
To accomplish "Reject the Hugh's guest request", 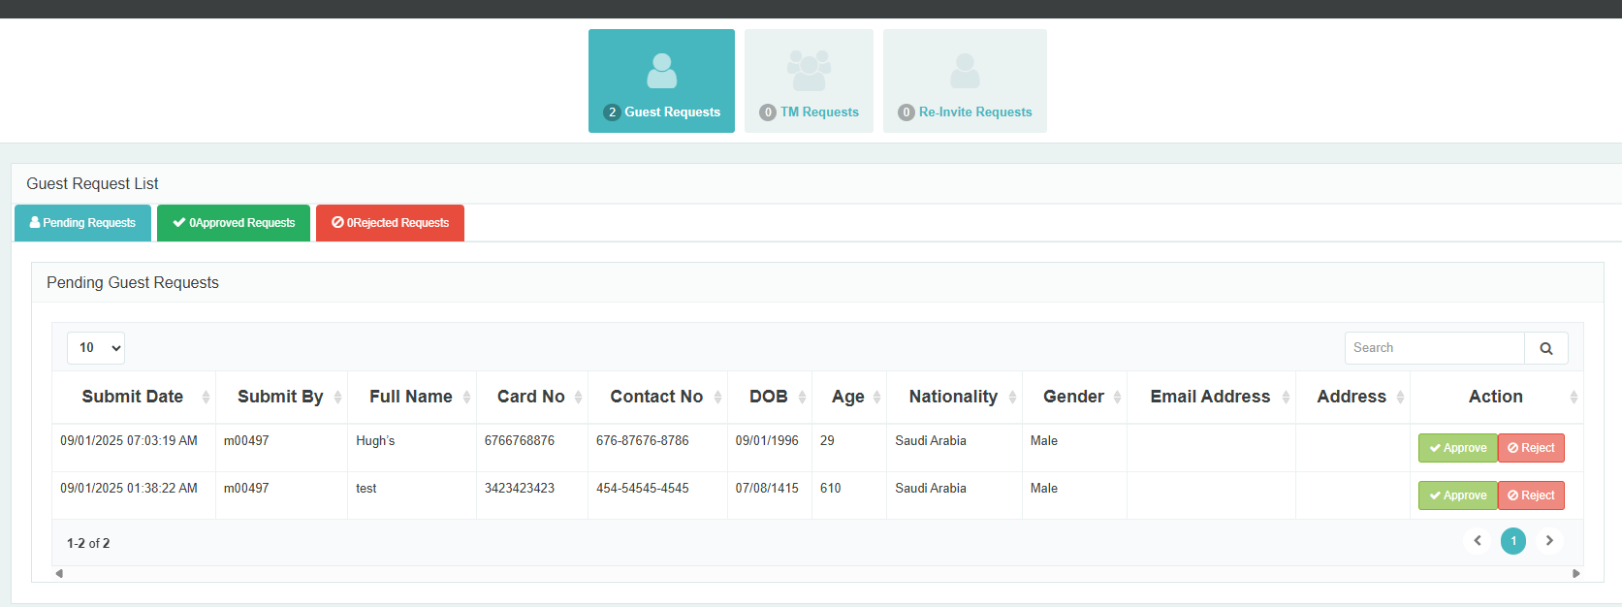I will pyautogui.click(x=1531, y=448).
